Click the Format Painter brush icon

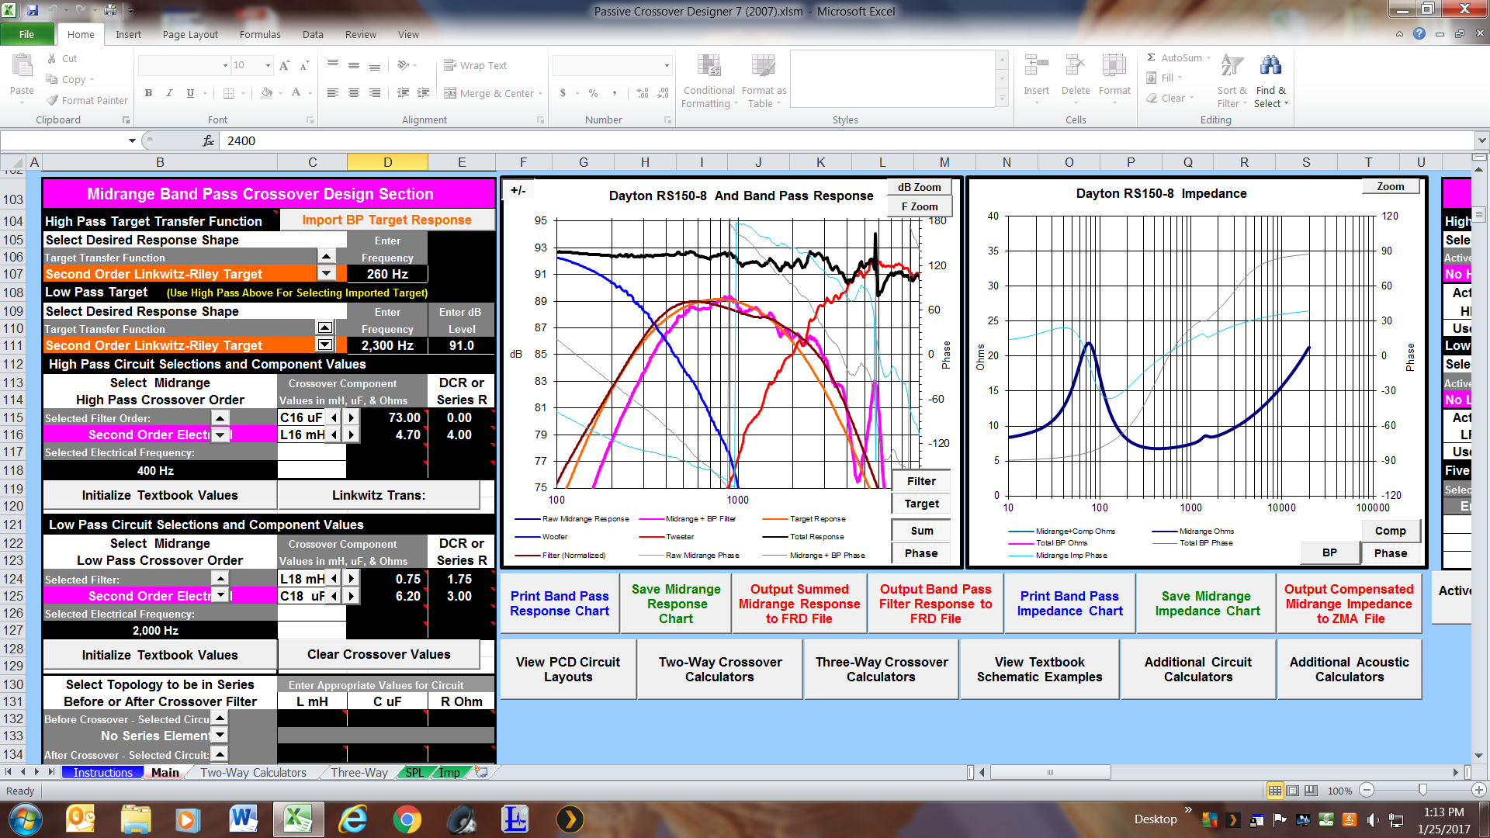(x=52, y=100)
